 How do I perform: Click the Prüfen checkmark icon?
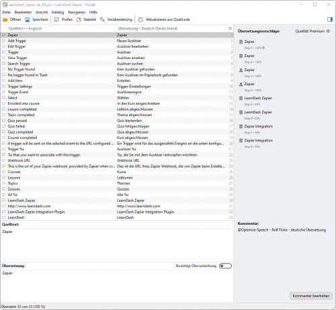click(x=56, y=19)
